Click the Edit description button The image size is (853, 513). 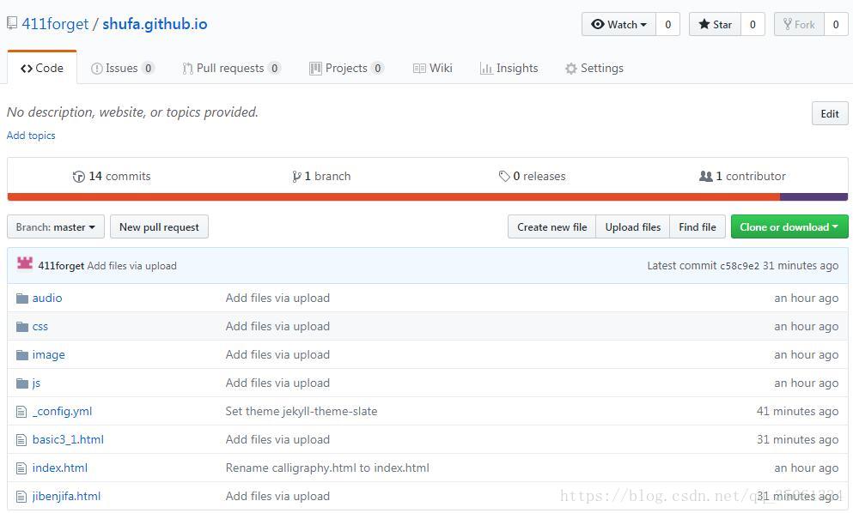(830, 113)
